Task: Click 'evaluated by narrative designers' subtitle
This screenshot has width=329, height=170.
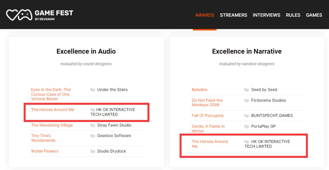Action: 247,64
